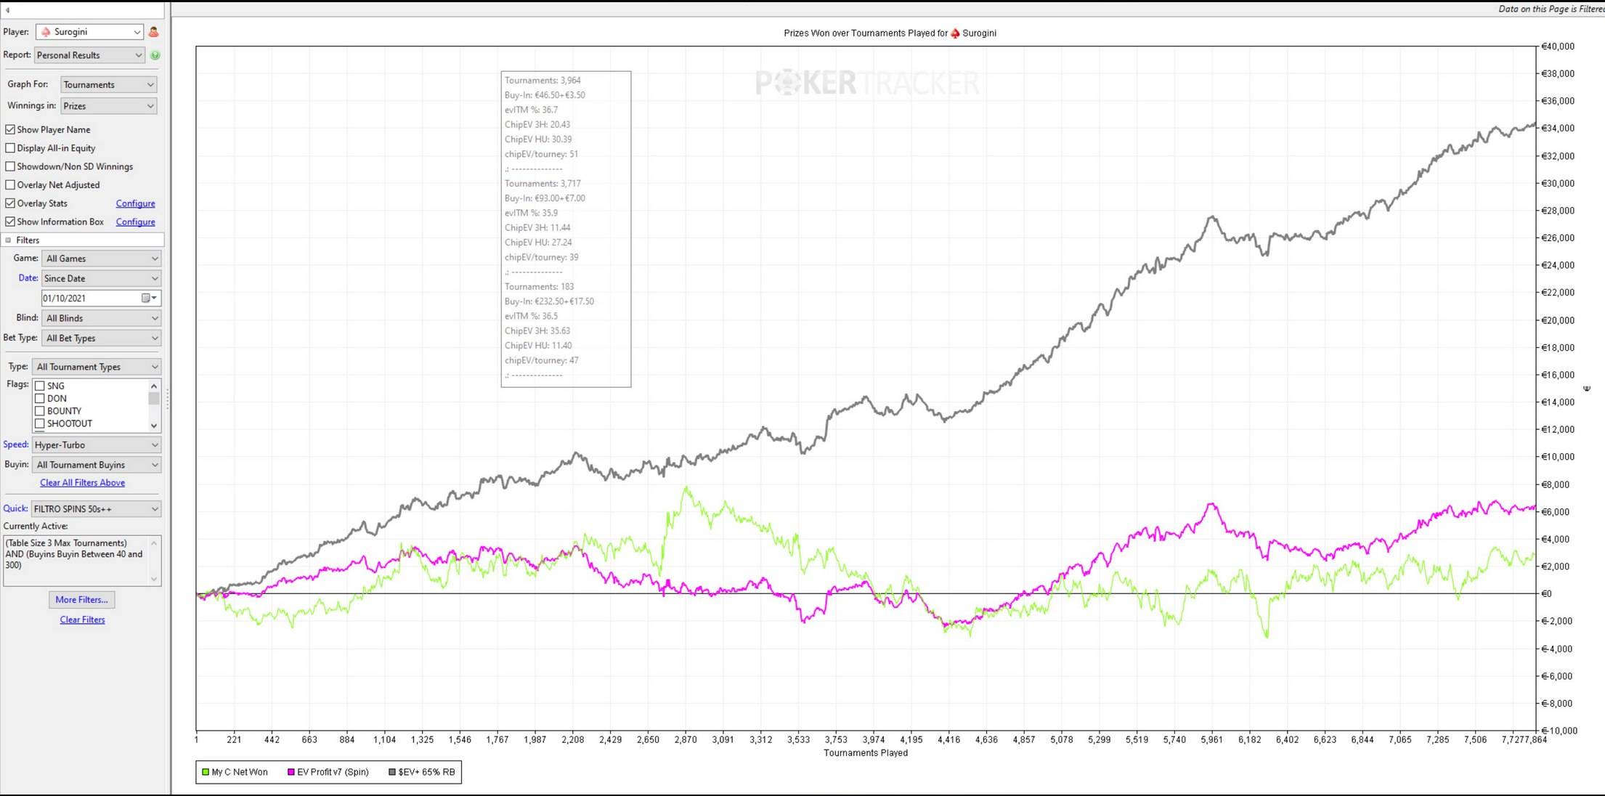Open the Player dropdown showing Surogini
This screenshot has height=796, width=1605.
(90, 32)
